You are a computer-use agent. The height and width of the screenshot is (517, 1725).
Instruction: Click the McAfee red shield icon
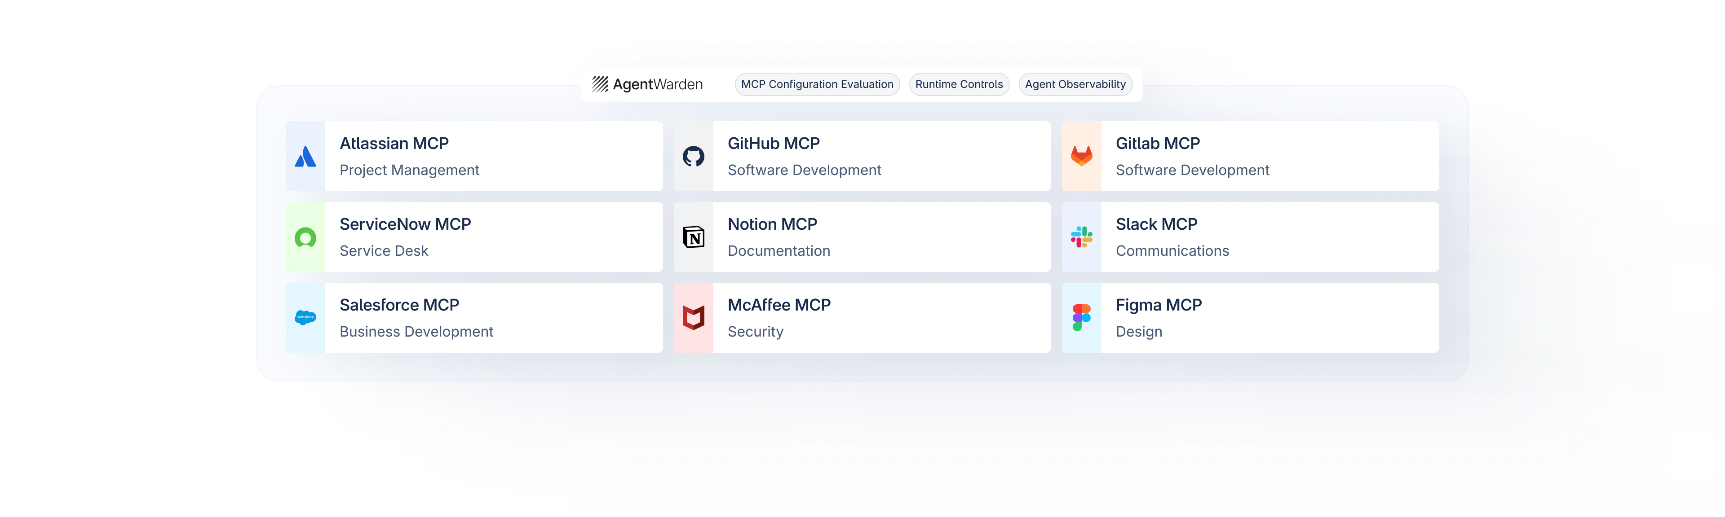coord(693,318)
